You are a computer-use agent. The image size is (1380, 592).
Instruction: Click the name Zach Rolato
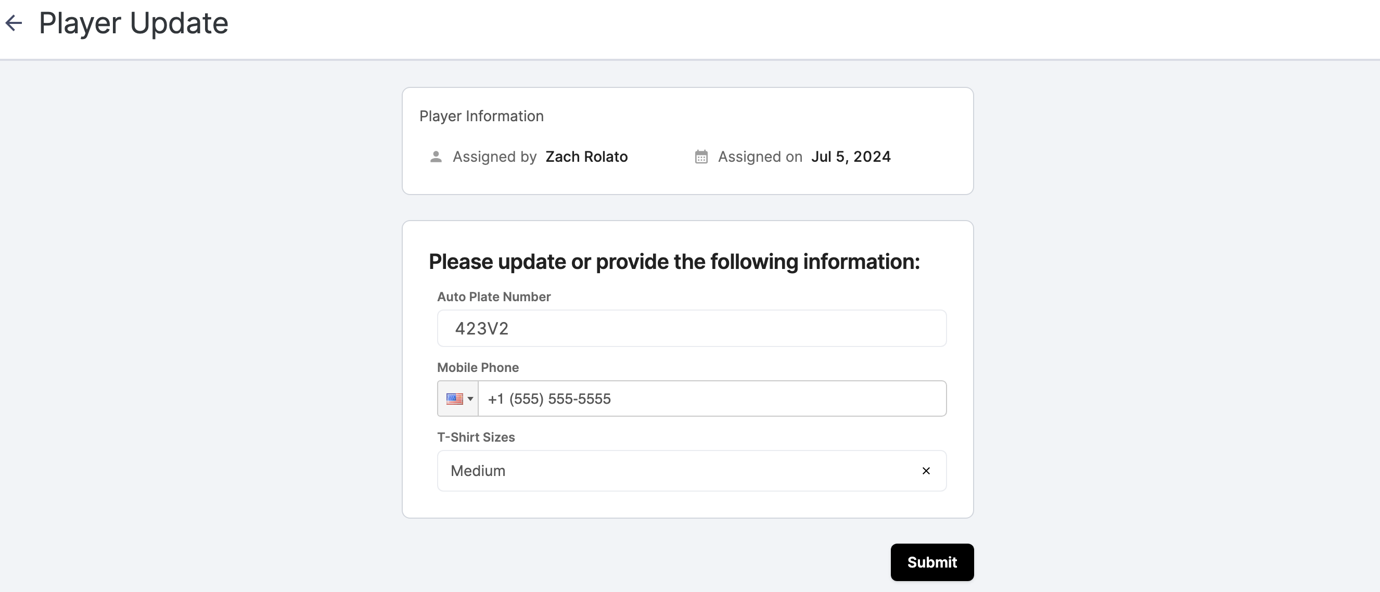click(x=586, y=157)
